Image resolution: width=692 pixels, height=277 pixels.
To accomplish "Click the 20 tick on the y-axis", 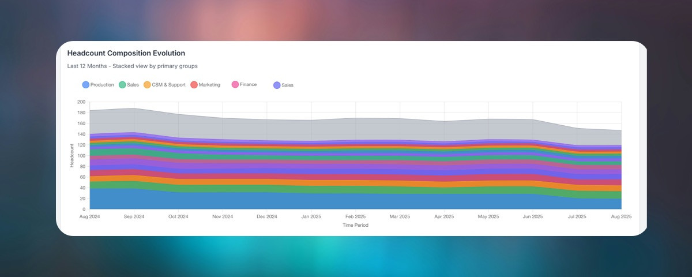I will (x=82, y=199).
